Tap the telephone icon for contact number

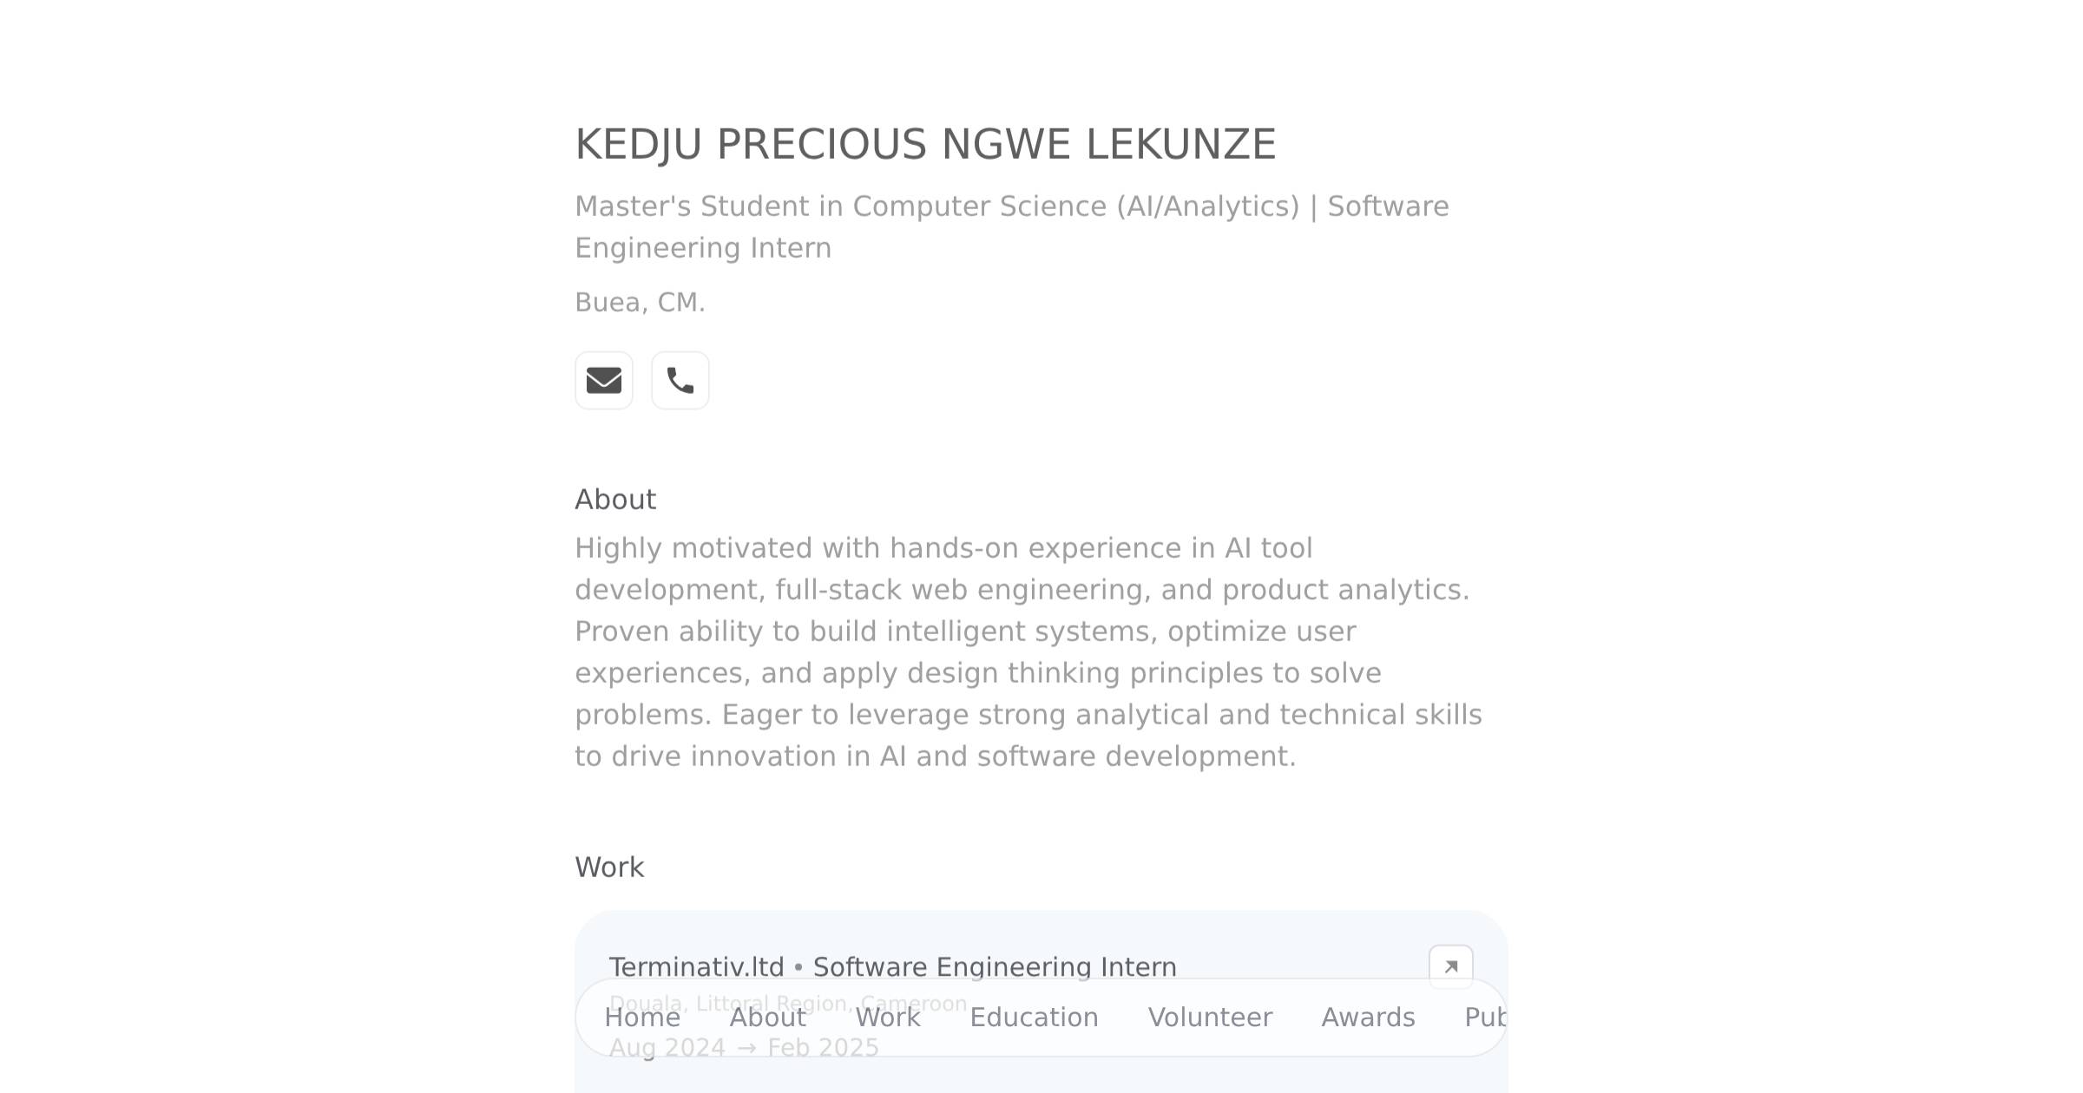[x=680, y=380]
